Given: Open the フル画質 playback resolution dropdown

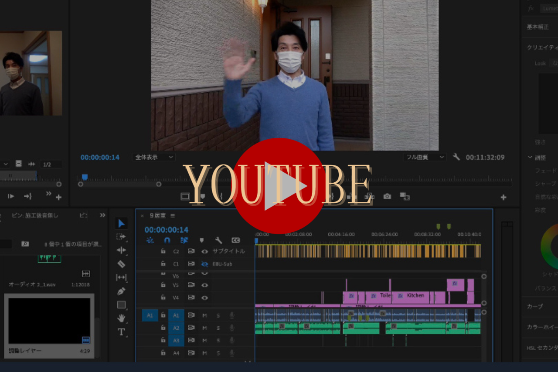Looking at the screenshot, I should (425, 157).
